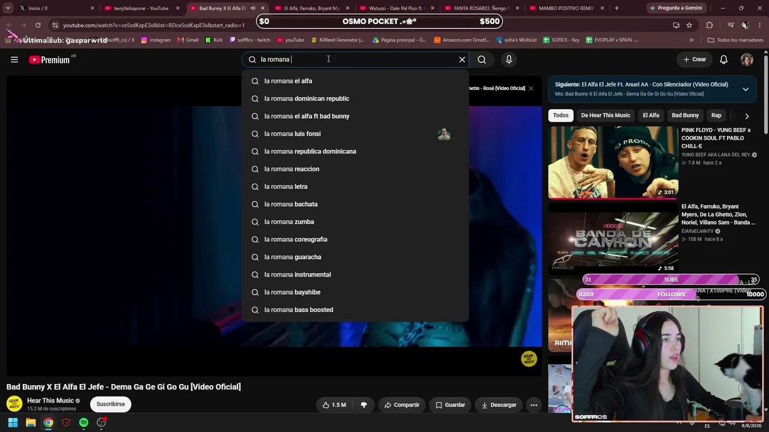The image size is (769, 432).
Task: Expand the Siguiente playlist panel chevron
Action: 746,89
